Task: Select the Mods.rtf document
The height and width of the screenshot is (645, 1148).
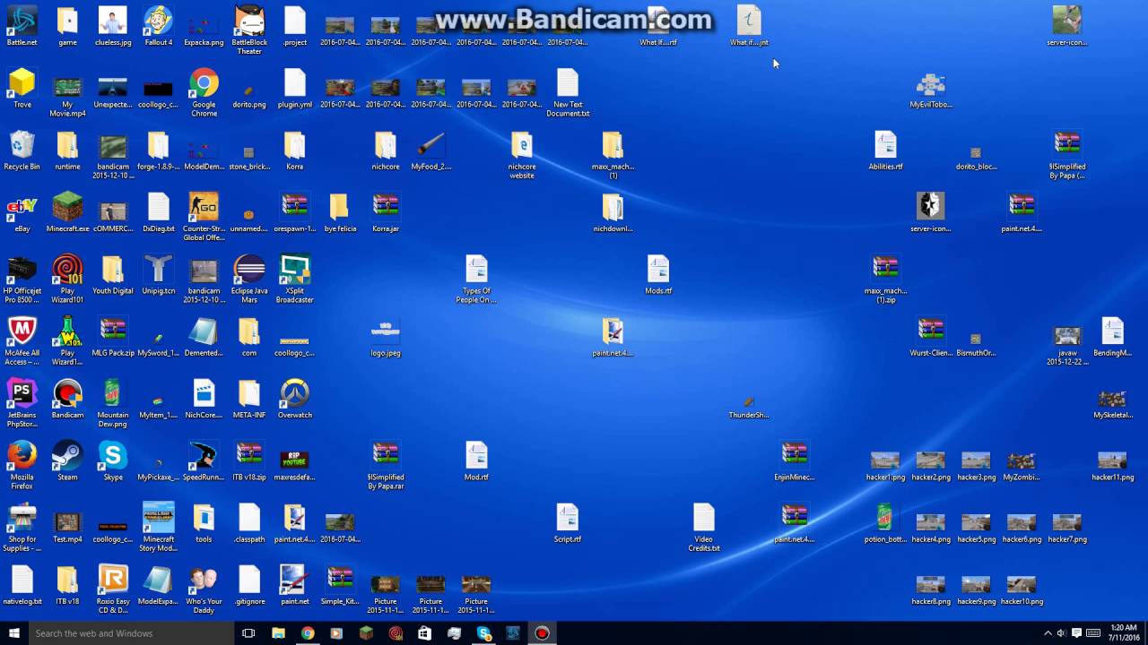Action: pos(657,274)
